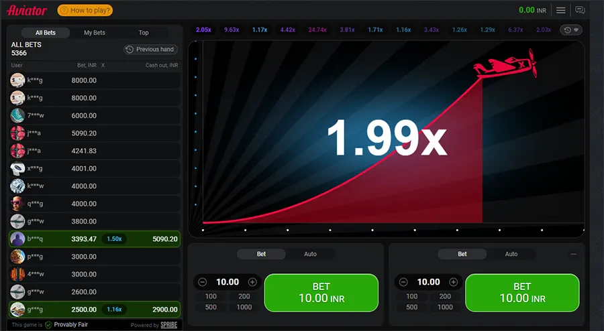
Task: Click the Provably Fair shield icon
Action: coord(48,325)
